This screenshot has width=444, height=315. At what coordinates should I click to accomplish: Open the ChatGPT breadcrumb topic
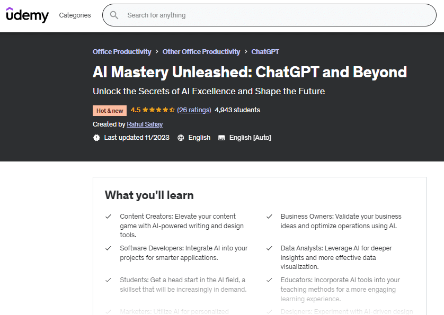265,52
